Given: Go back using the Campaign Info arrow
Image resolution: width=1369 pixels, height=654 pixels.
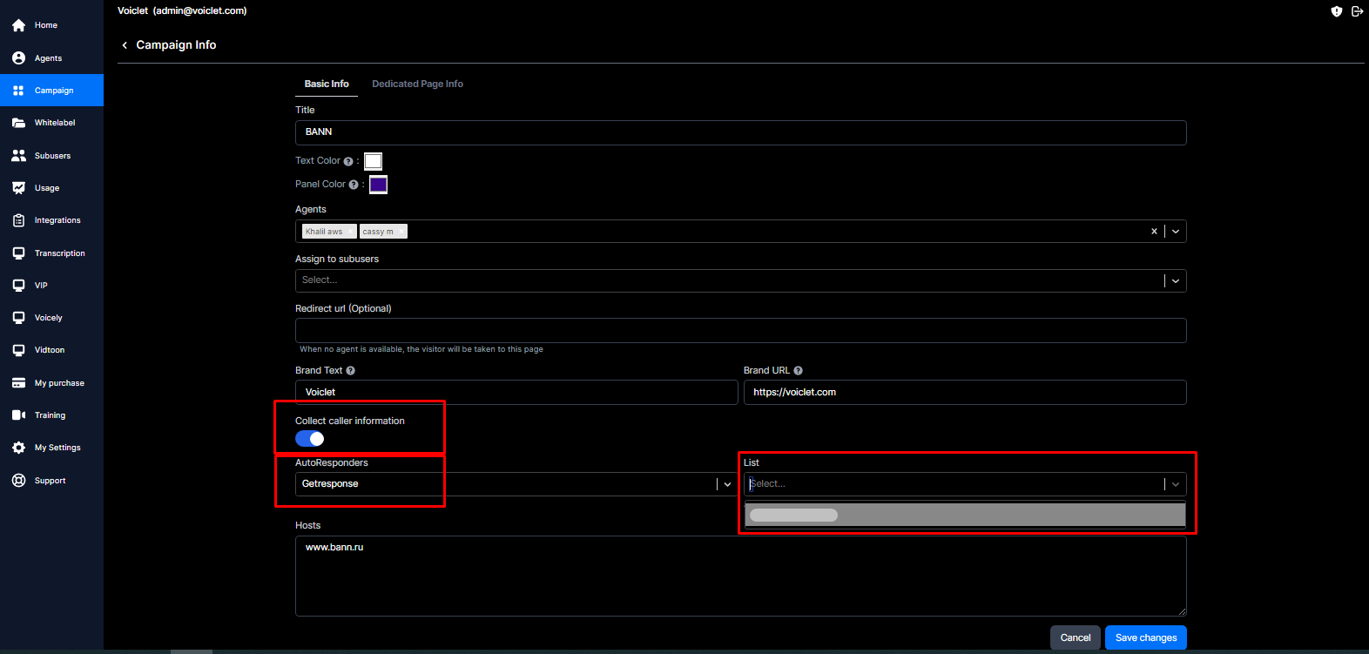Looking at the screenshot, I should 125,45.
